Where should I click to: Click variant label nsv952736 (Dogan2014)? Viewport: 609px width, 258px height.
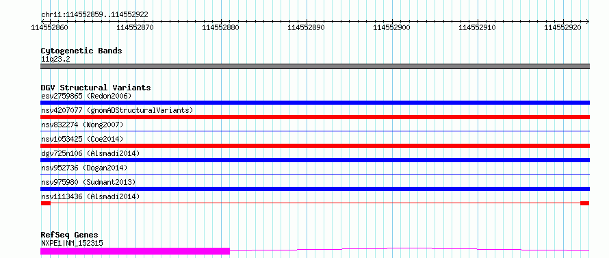84,168
